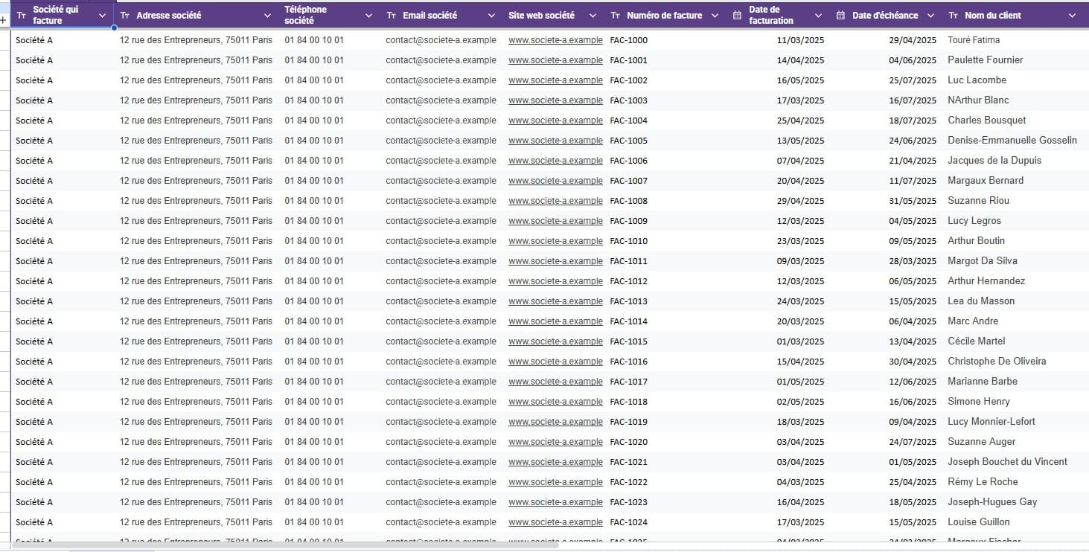1089x552 pixels.
Task: Select invoice number cell FAC-1021
Action: [x=628, y=462]
